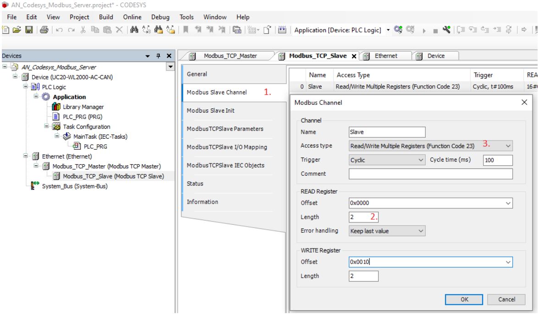
Task: Click the WRITE Register Length field
Action: tap(363, 276)
